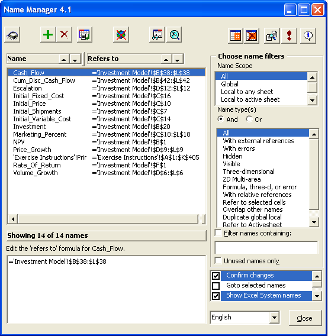Click the names list horizontal scrollbar track
Image resolution: width=328 pixels, height=336 pixels.
pyautogui.click(x=108, y=219)
